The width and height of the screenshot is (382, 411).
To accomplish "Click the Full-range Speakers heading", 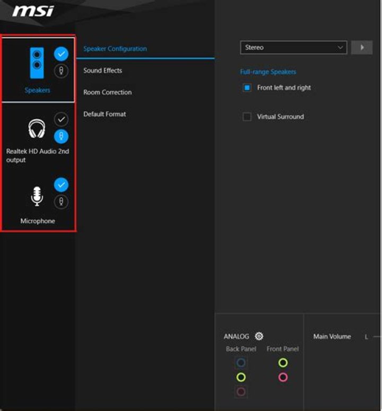I will [268, 72].
